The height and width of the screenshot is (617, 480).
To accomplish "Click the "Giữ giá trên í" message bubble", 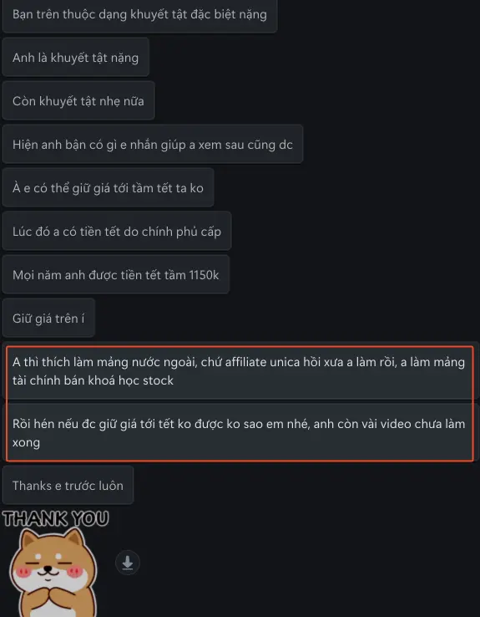I will 48,318.
